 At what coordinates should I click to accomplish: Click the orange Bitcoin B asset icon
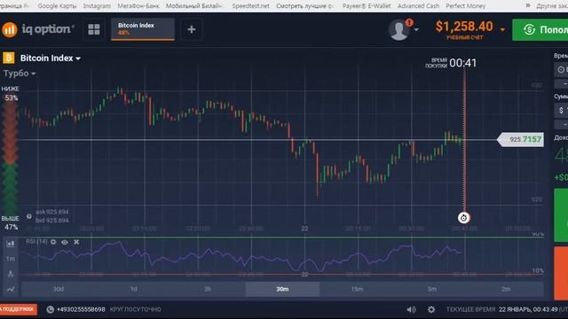tap(9, 58)
